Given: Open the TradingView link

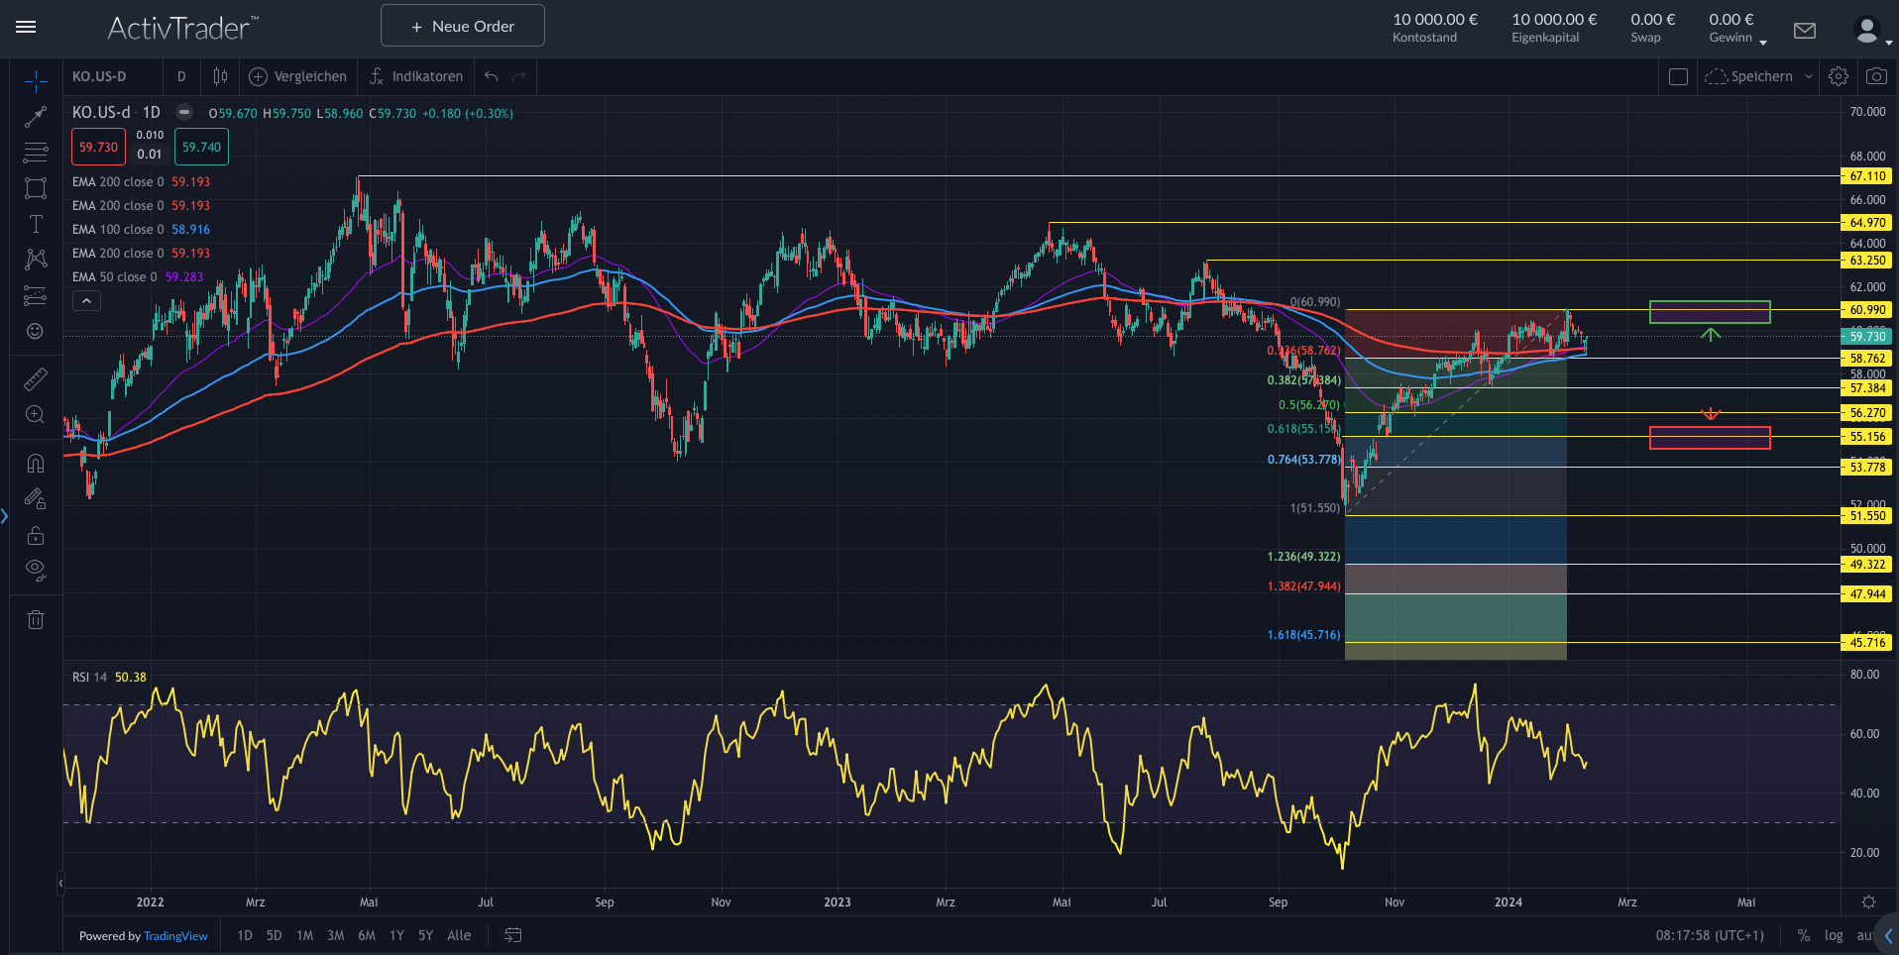Looking at the screenshot, I should click(175, 936).
